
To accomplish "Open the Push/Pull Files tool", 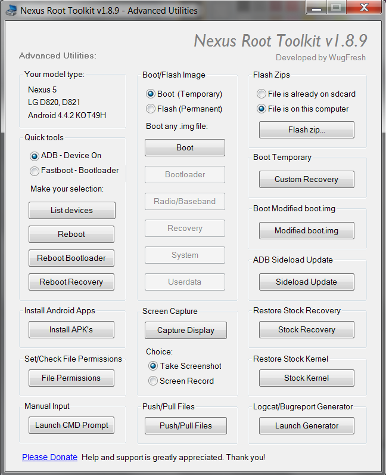I will click(186, 426).
